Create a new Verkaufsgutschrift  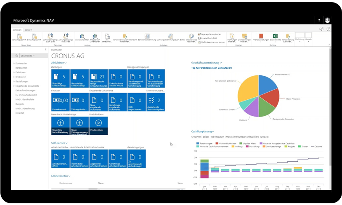[x=19, y=37]
